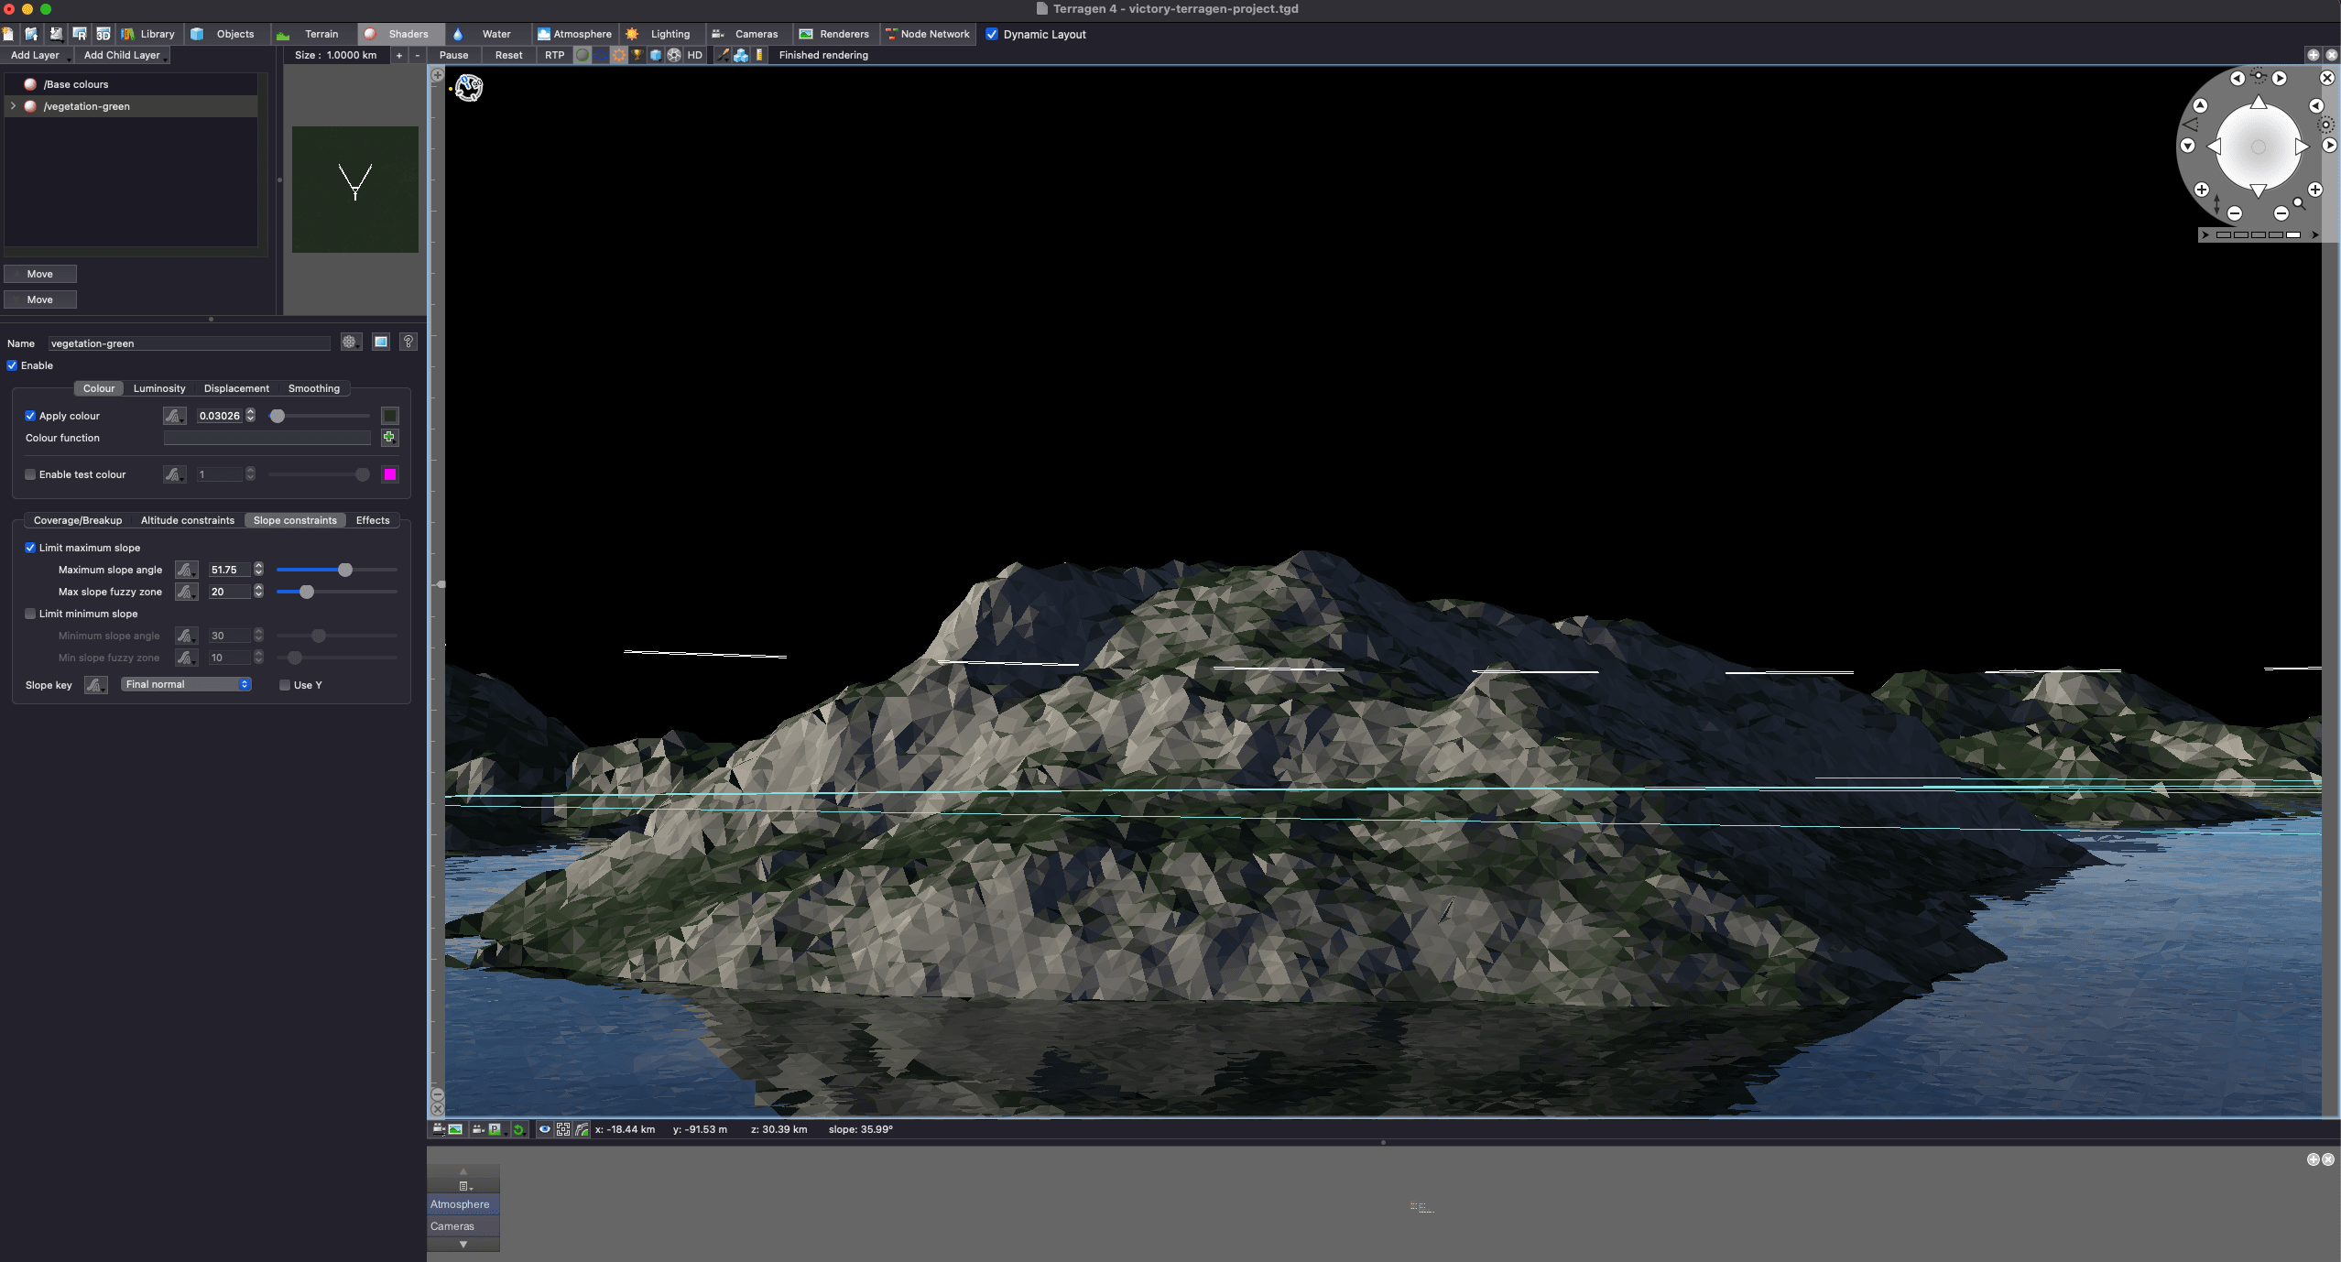This screenshot has width=2341, height=1262.
Task: Open the Slope key dropdown
Action: click(x=186, y=684)
